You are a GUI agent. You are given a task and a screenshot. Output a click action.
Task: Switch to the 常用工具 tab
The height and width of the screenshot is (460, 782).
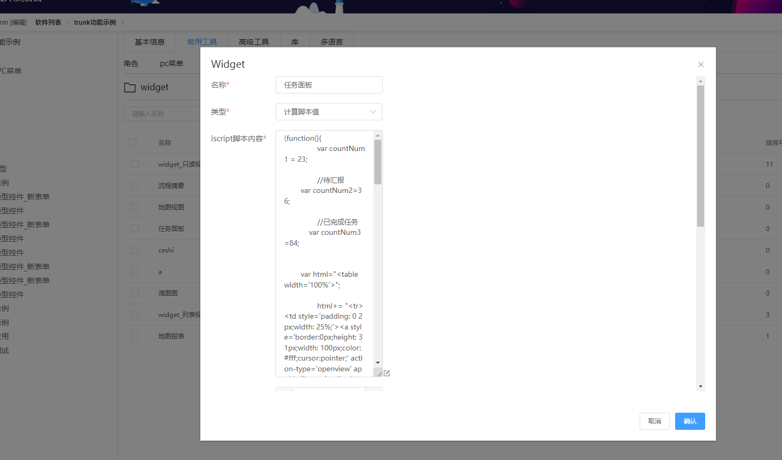click(x=202, y=42)
